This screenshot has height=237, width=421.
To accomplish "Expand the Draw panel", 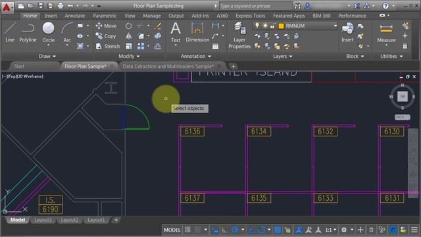I will [47, 56].
